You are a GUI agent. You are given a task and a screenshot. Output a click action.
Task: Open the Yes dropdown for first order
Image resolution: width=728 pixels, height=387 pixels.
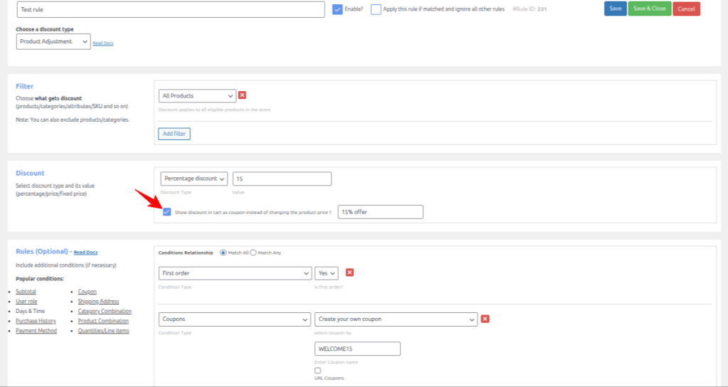click(x=326, y=273)
